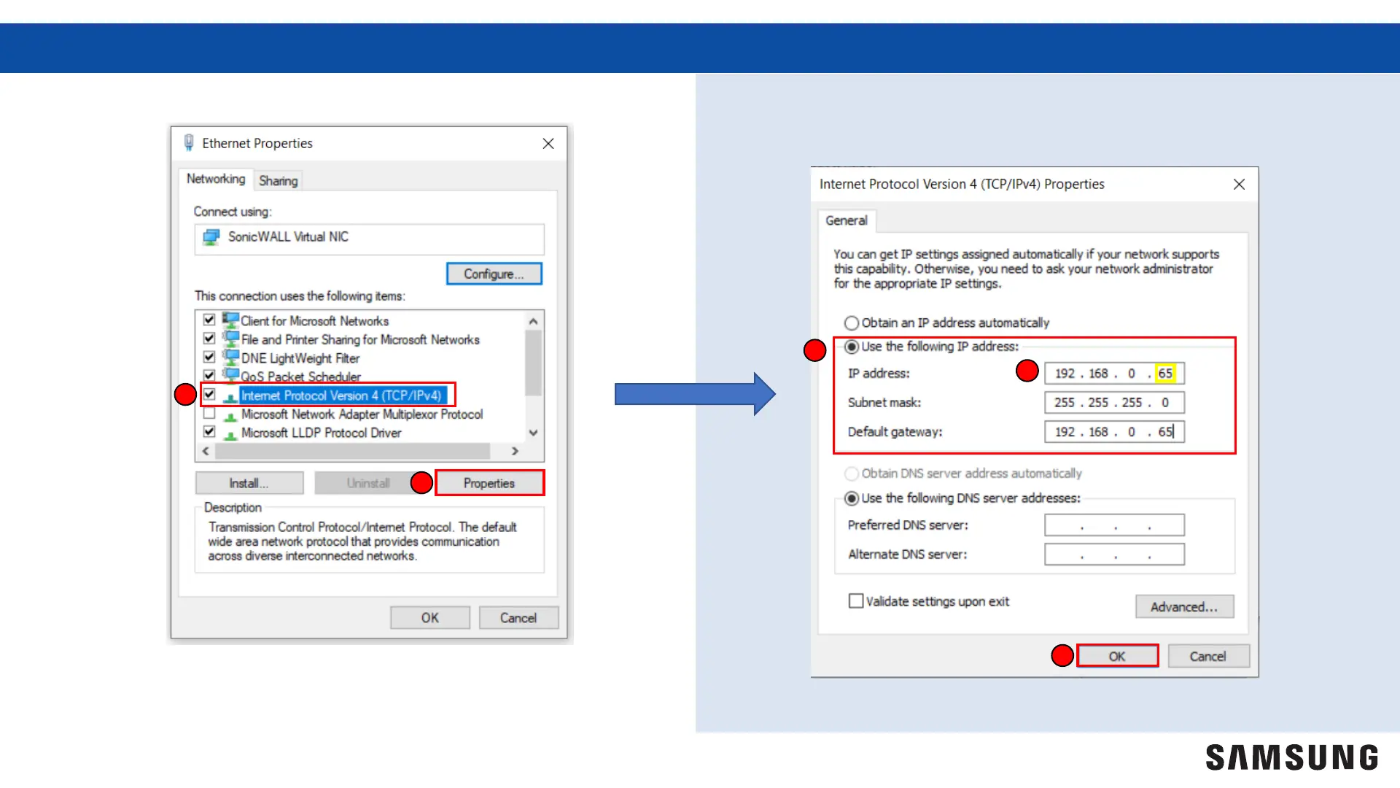Enable the Microsoft Network Adapter Multiplexor checkbox
This screenshot has width=1400, height=788.
209,414
